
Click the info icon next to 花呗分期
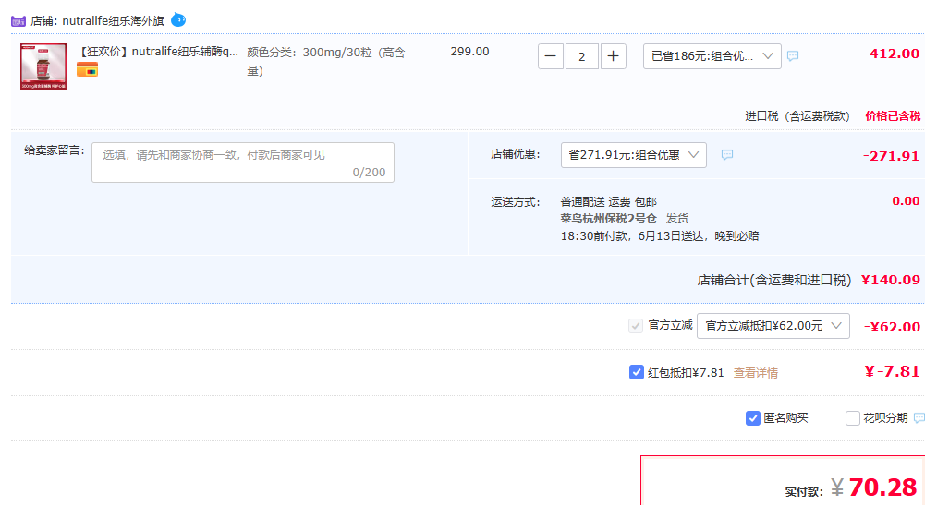click(x=919, y=418)
